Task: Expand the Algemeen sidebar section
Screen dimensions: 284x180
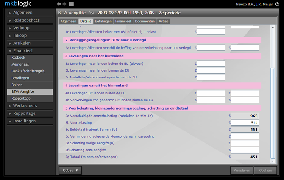Action: click(30, 13)
